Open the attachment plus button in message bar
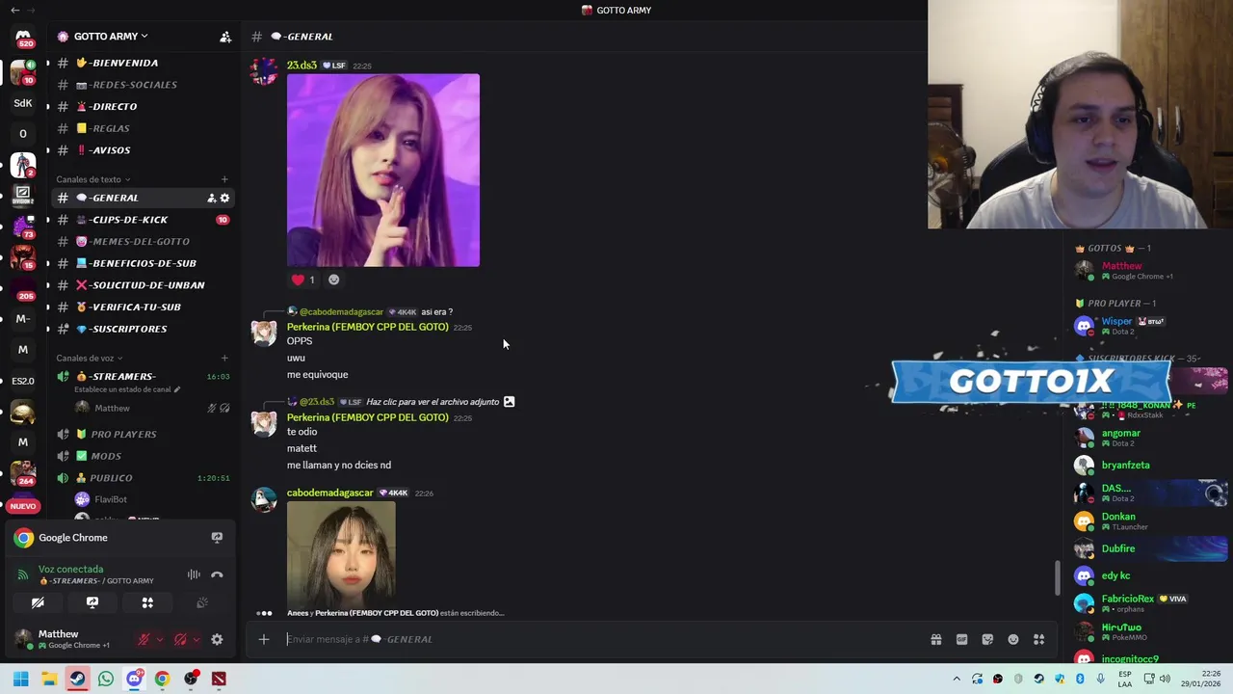This screenshot has height=694, width=1233. [x=263, y=639]
